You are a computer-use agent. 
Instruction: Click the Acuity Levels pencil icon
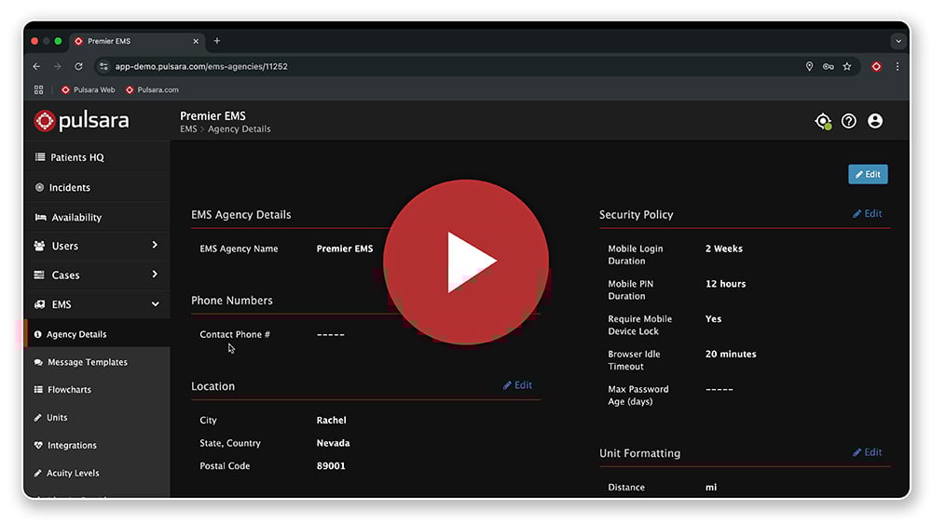point(38,473)
